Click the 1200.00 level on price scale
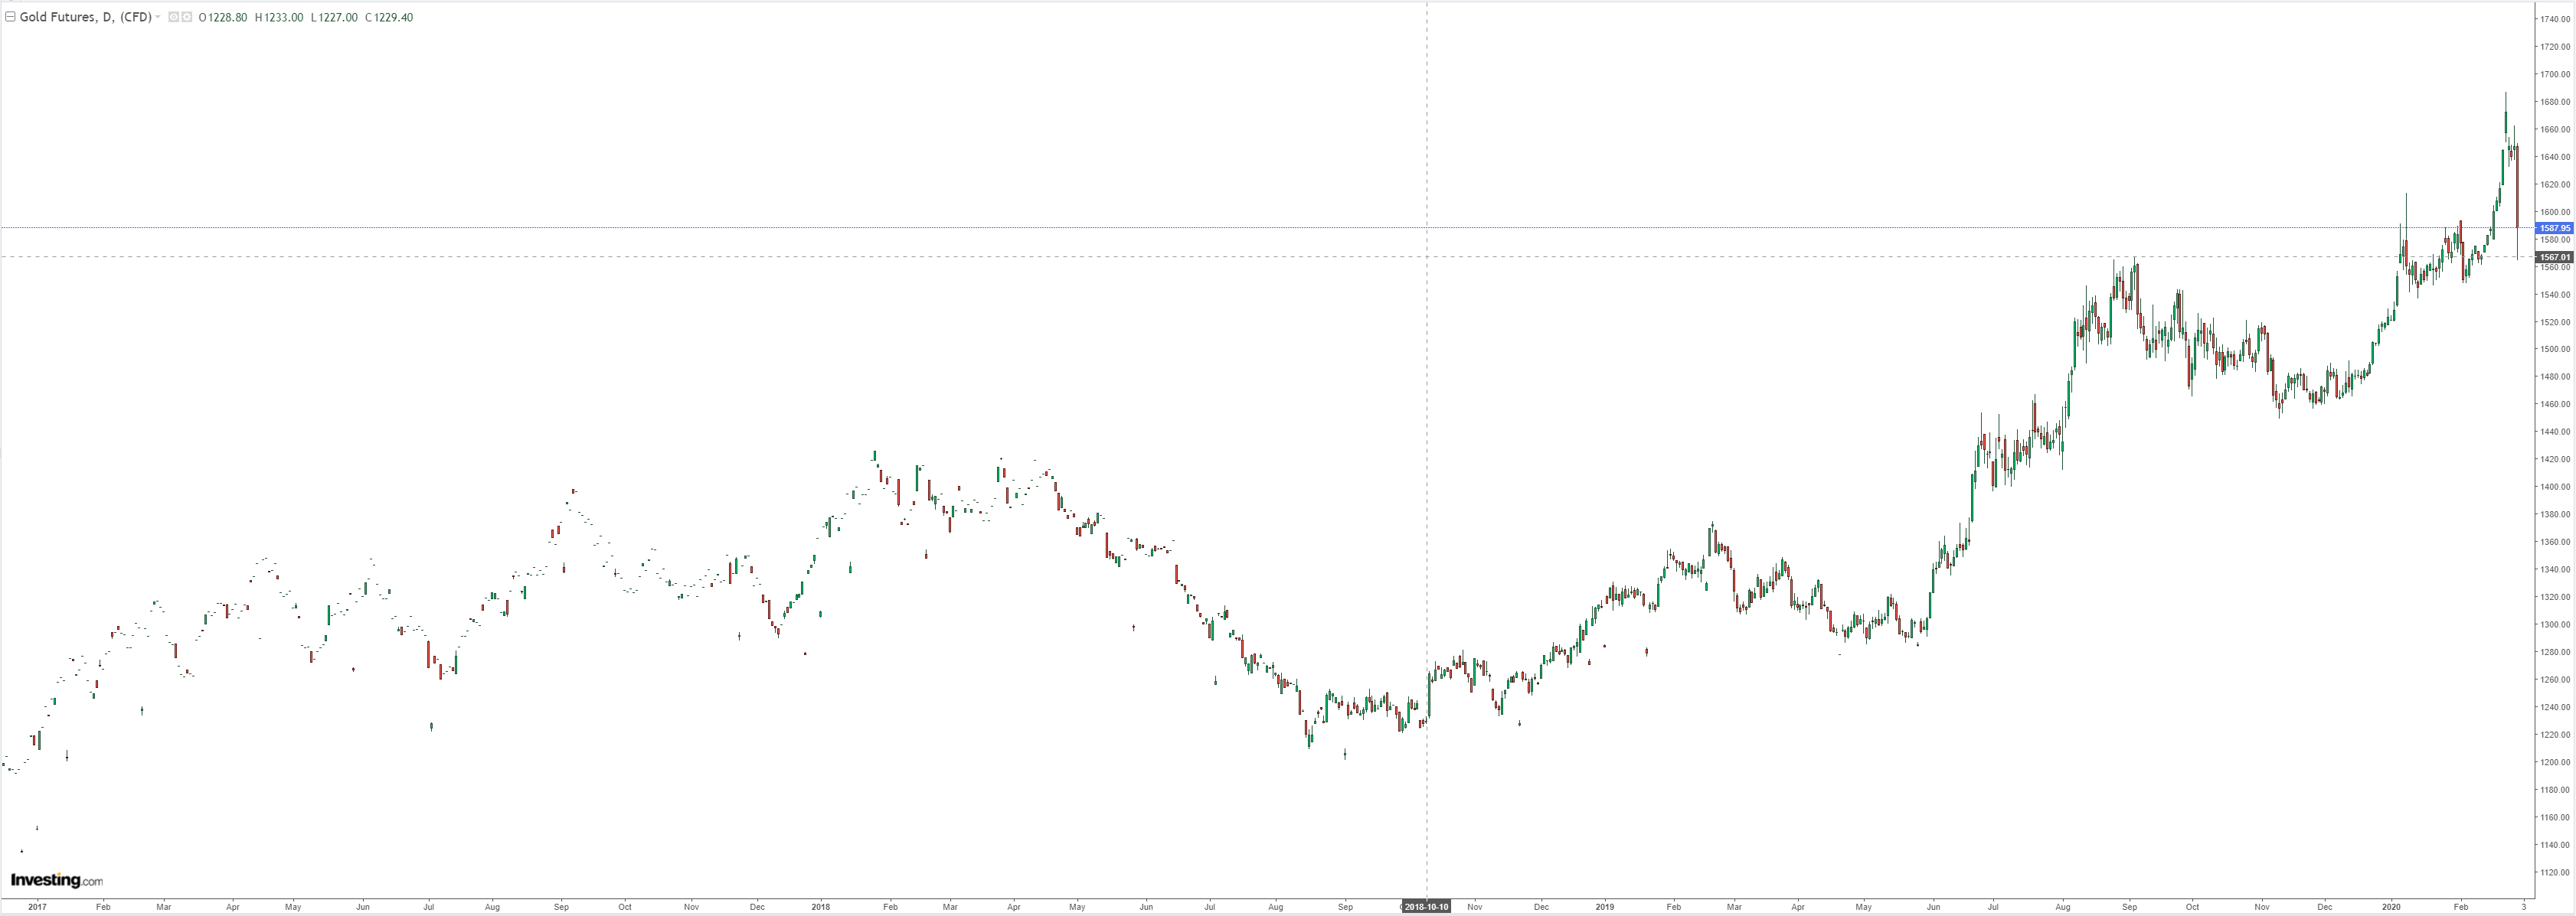2576x916 pixels. 2555,762
